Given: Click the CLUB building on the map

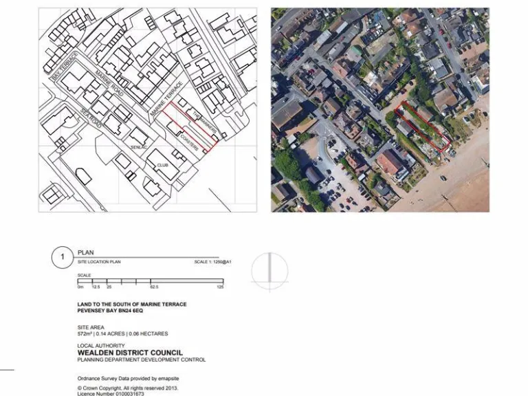Looking at the screenshot, I should 164,165.
